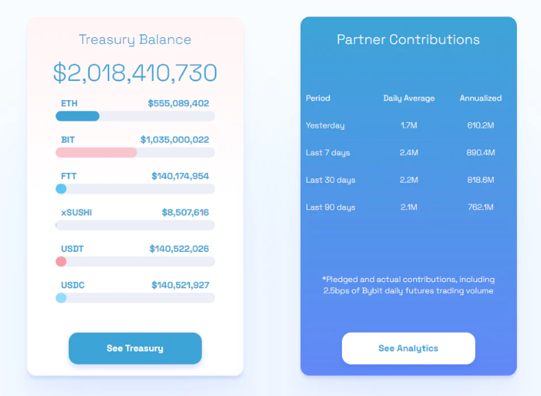Select the Period column header

point(318,98)
